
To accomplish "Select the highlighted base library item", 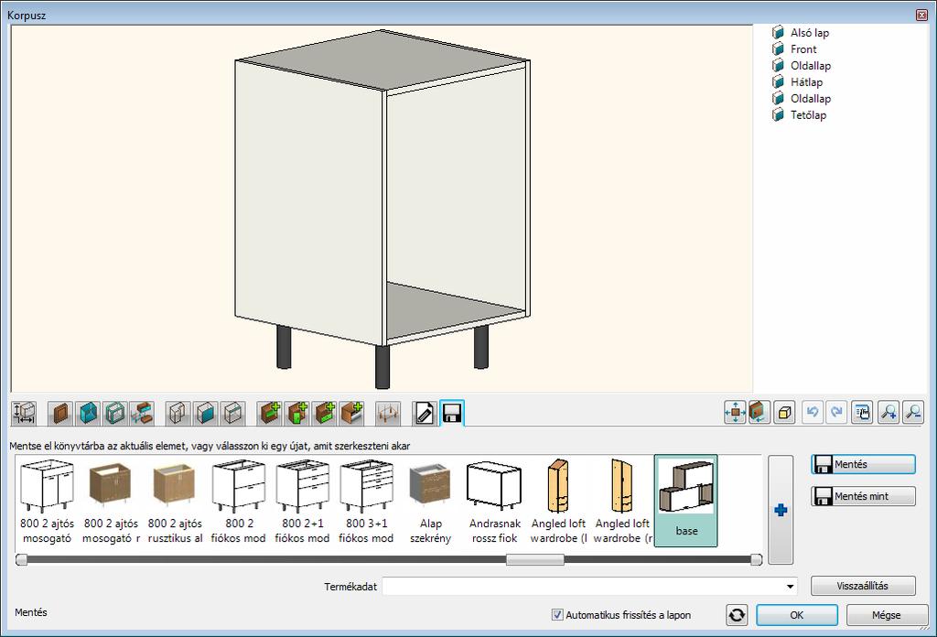I will coord(686,501).
